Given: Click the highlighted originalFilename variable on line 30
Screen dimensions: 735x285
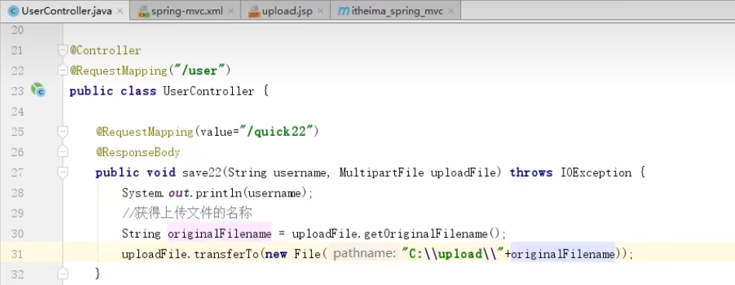Looking at the screenshot, I should click(x=220, y=234).
